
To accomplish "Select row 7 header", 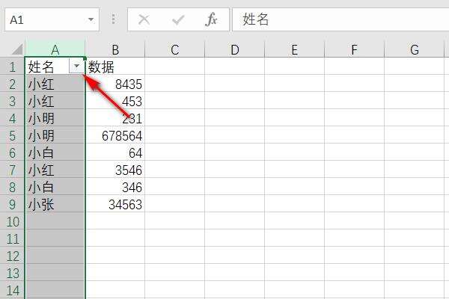I will (x=12, y=170).
